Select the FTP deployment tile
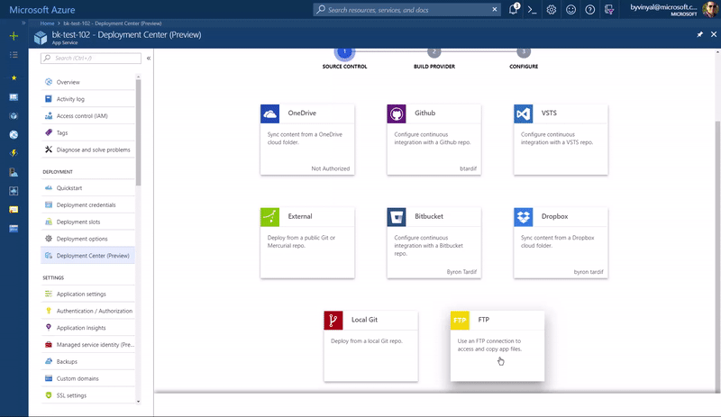The width and height of the screenshot is (721, 417). tap(497, 345)
